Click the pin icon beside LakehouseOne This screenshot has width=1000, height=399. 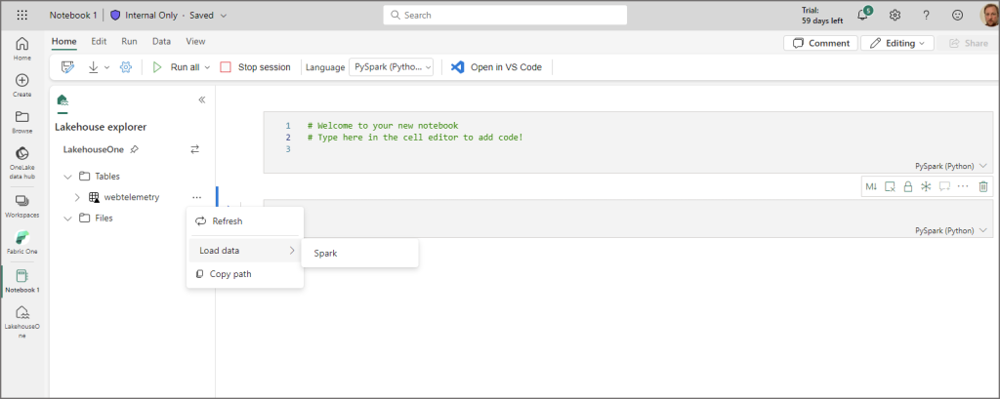pos(134,150)
